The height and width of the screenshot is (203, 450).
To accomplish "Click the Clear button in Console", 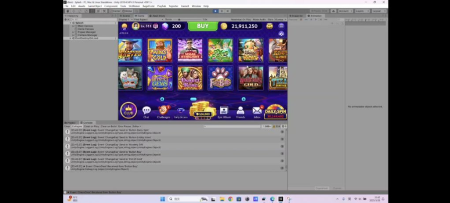I will coord(67,126).
